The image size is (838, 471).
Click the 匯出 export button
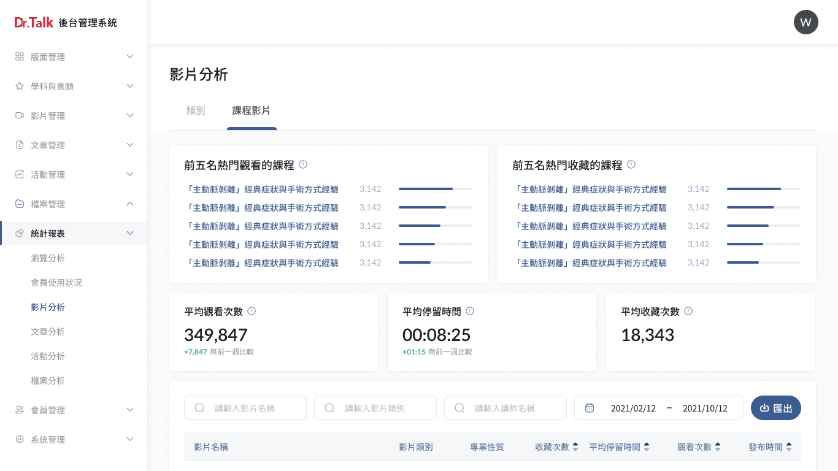point(775,408)
